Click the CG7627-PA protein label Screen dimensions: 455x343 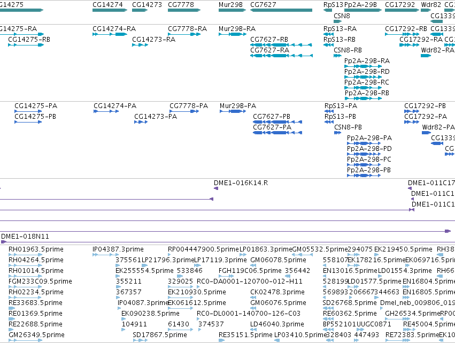point(272,127)
